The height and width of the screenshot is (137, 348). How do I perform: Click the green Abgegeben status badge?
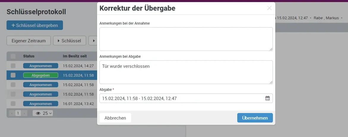click(41, 75)
